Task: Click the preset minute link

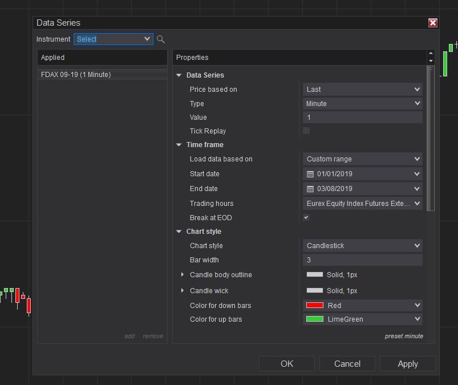Action: click(x=404, y=336)
